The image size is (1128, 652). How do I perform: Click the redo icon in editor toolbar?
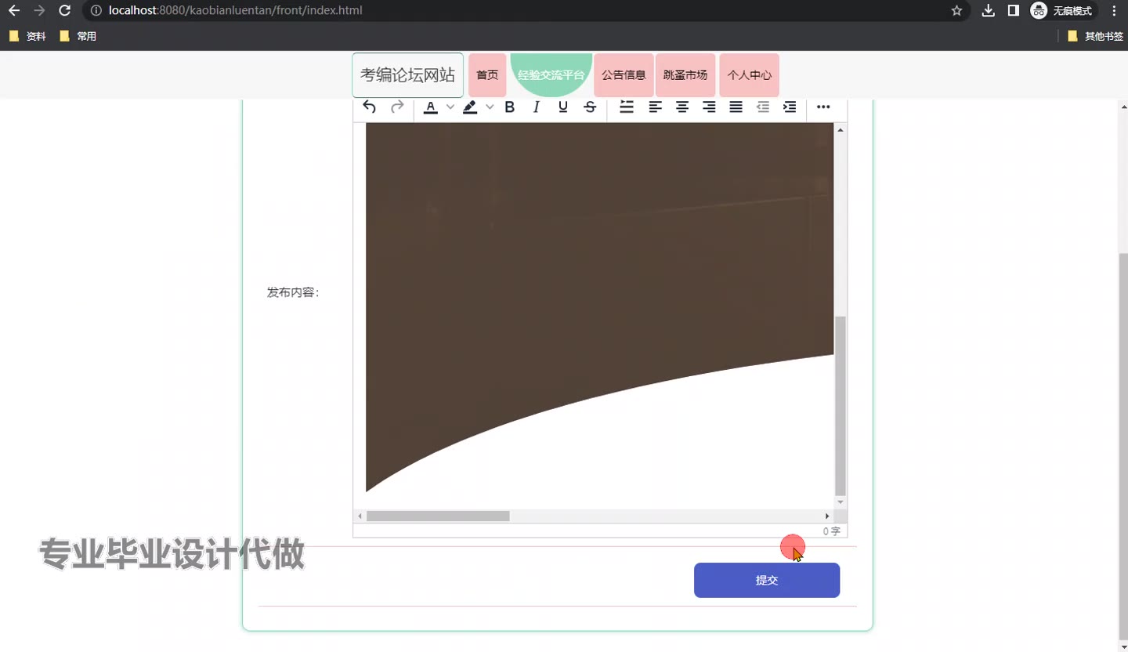point(397,107)
